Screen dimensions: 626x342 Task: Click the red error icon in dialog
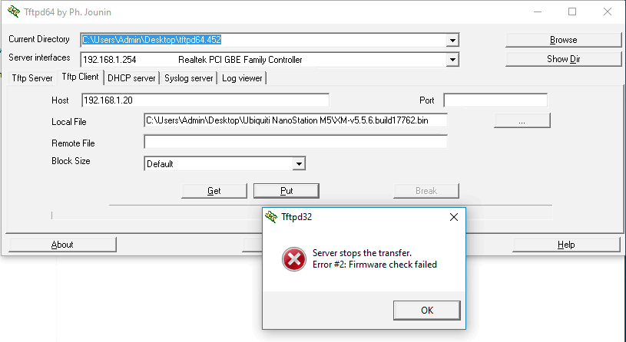[293, 260]
